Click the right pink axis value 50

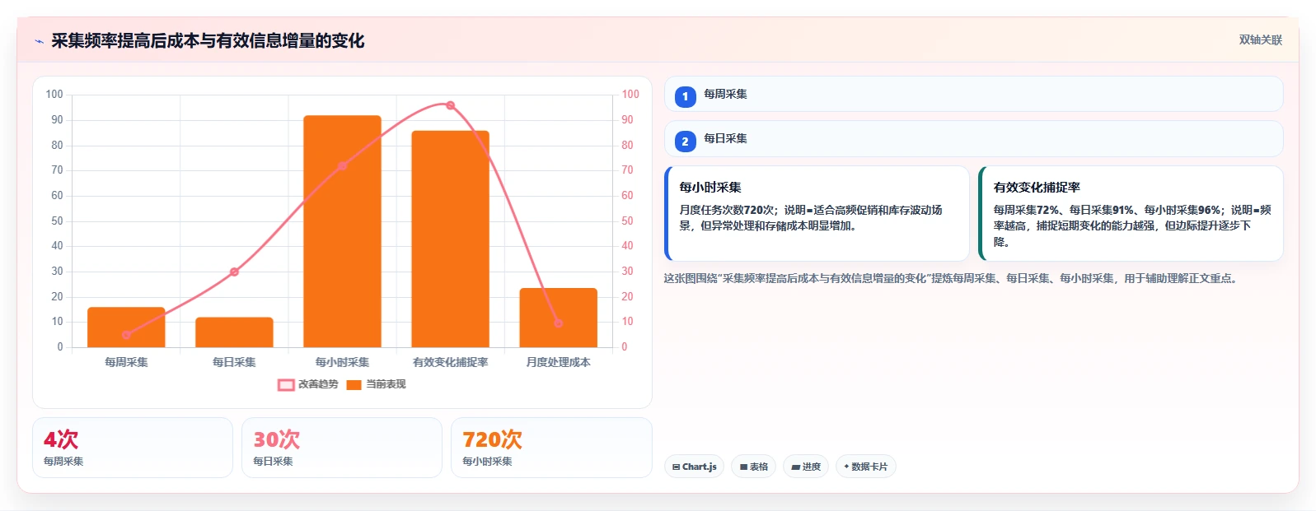point(628,221)
